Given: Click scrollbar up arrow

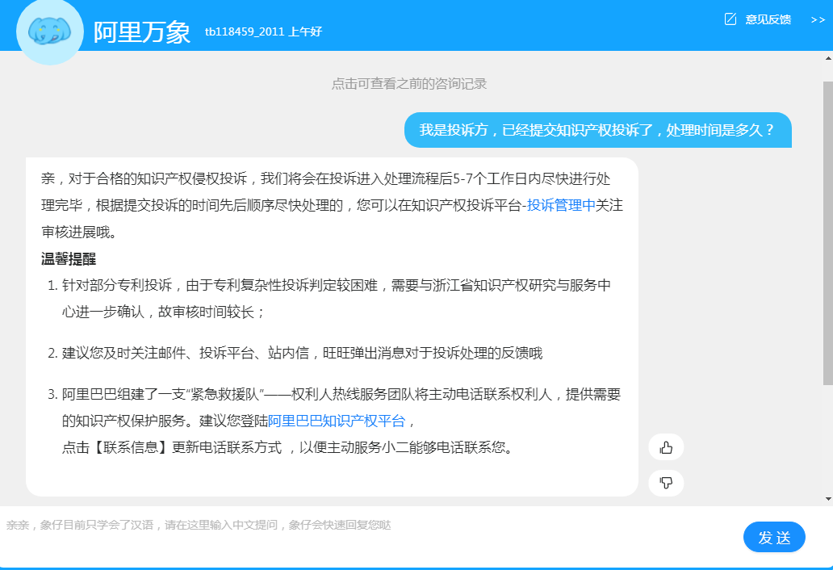Looking at the screenshot, I should coord(828,58).
